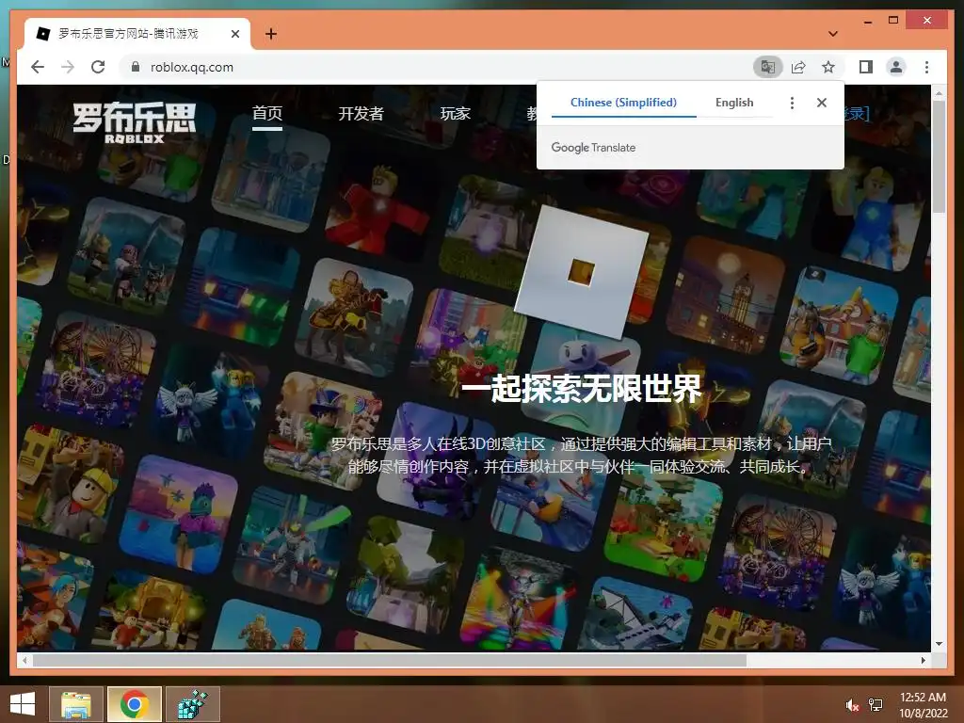Image resolution: width=964 pixels, height=723 pixels.
Task: Select Chinese (Simplified) in translate popup
Action: tap(623, 103)
